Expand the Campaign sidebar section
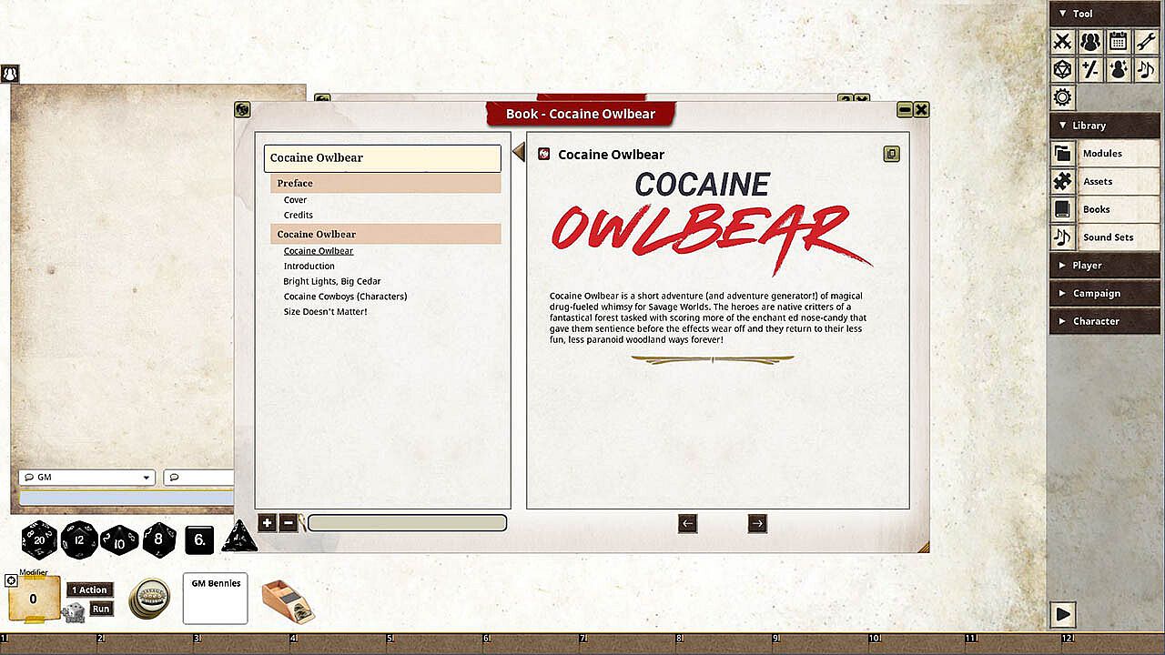This screenshot has height=655, width=1165. point(1104,293)
